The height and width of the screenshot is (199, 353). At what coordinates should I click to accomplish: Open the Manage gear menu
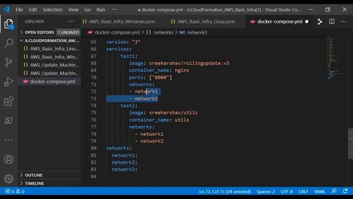(x=9, y=179)
